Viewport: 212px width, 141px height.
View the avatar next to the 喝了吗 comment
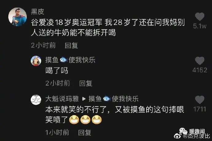pos(36,61)
